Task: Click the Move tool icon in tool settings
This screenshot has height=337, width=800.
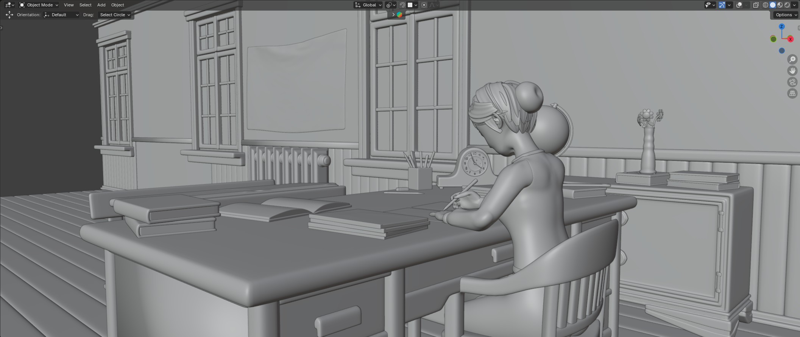Action: click(9, 15)
